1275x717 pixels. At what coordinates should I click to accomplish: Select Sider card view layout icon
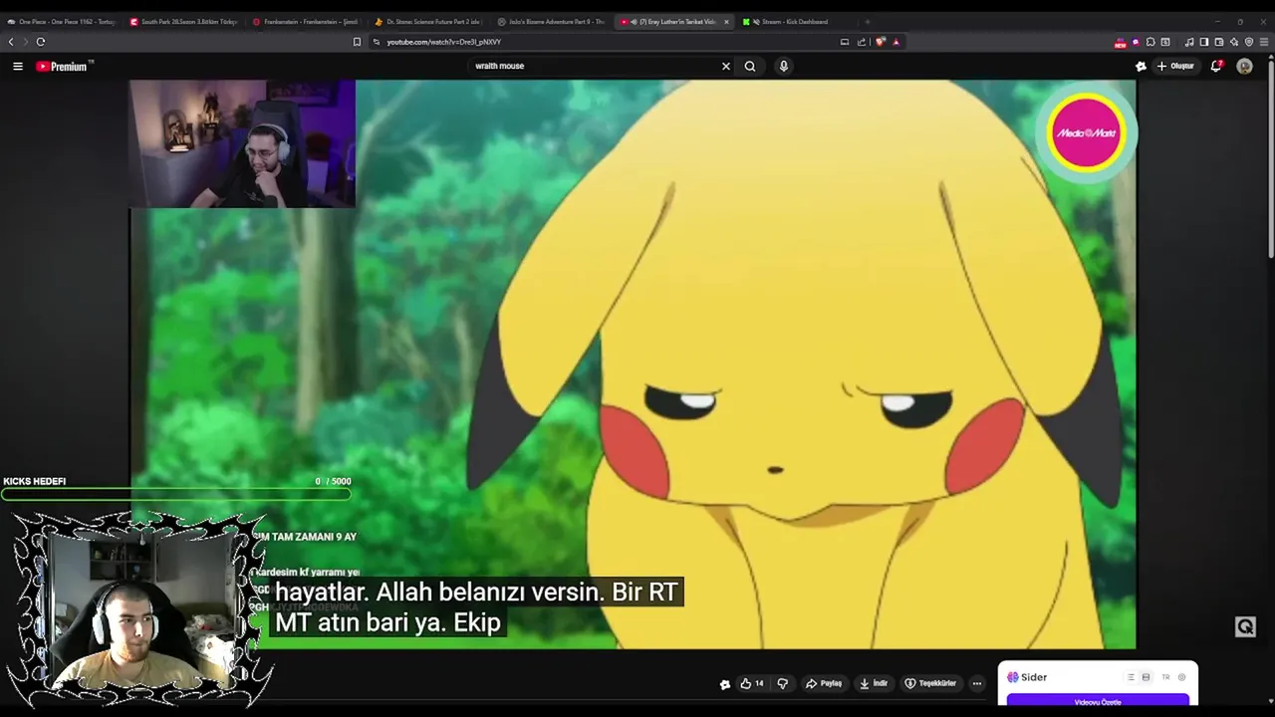point(1146,677)
